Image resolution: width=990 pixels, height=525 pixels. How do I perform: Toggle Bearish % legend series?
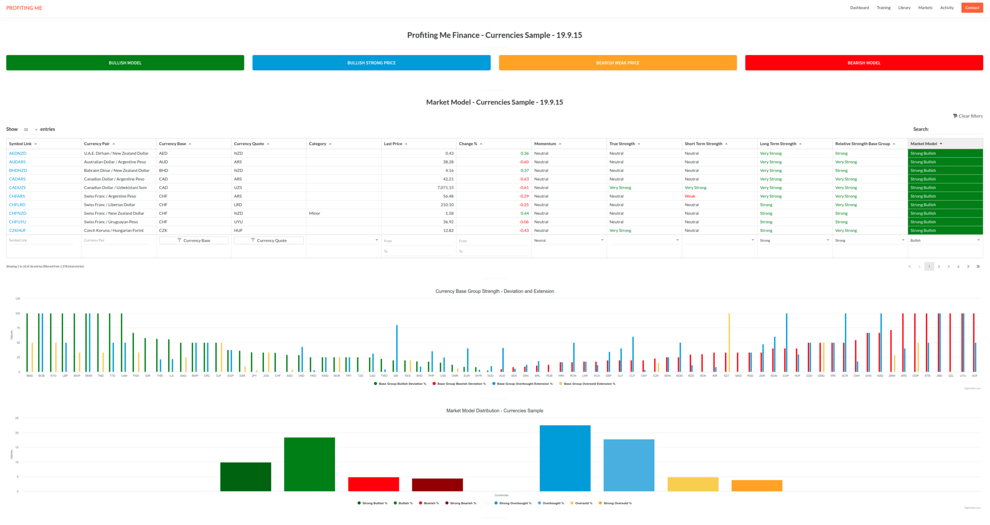pos(429,503)
